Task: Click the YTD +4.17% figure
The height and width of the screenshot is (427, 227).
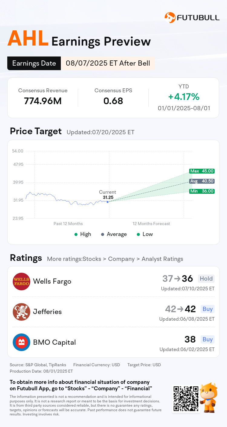Action: (x=184, y=97)
